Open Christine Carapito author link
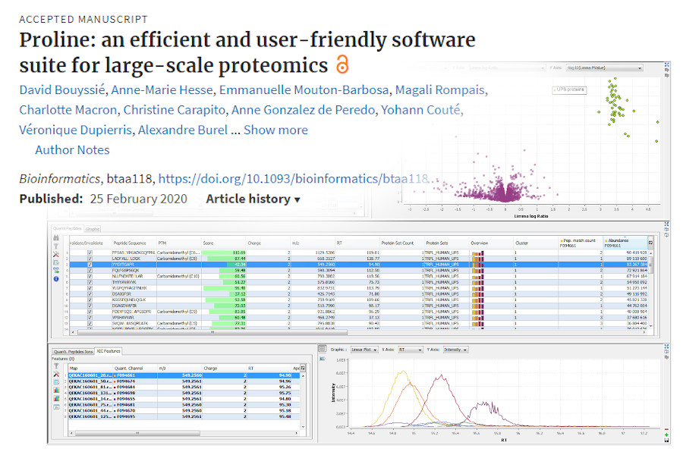Screen dimensions: 683x455 tap(175, 110)
